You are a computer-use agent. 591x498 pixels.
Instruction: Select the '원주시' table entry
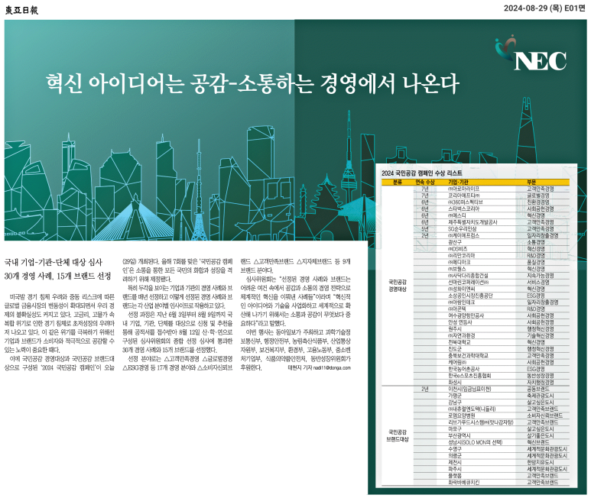coord(455,329)
